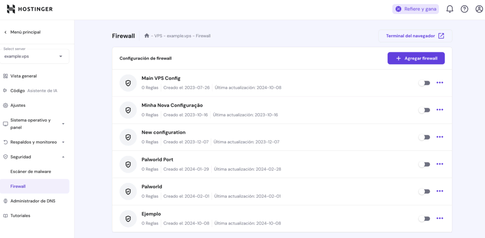Go to Escáner de malware
This screenshot has height=238, width=485.
[31, 171]
